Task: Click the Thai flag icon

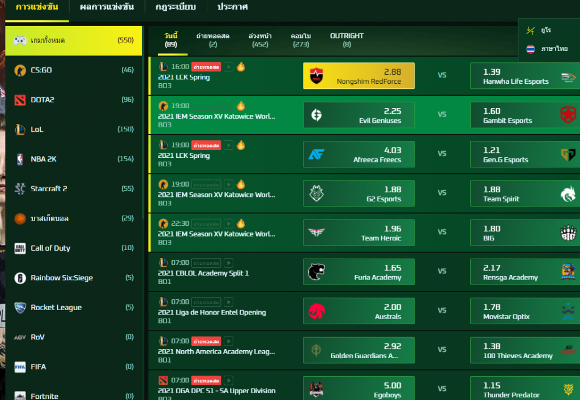Action: tap(530, 49)
